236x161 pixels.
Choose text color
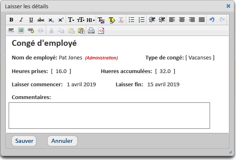click(x=101, y=20)
